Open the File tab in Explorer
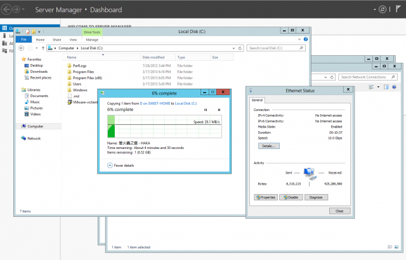This screenshot has height=260, width=406. click(24, 39)
